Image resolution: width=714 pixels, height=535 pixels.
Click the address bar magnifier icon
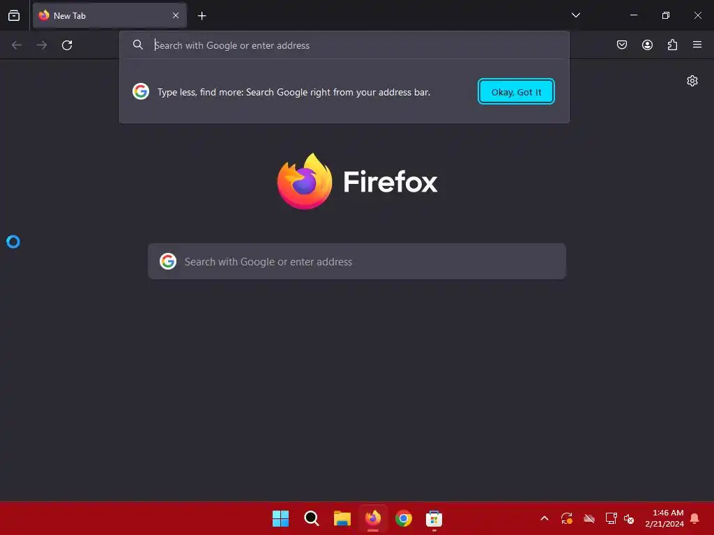138,45
